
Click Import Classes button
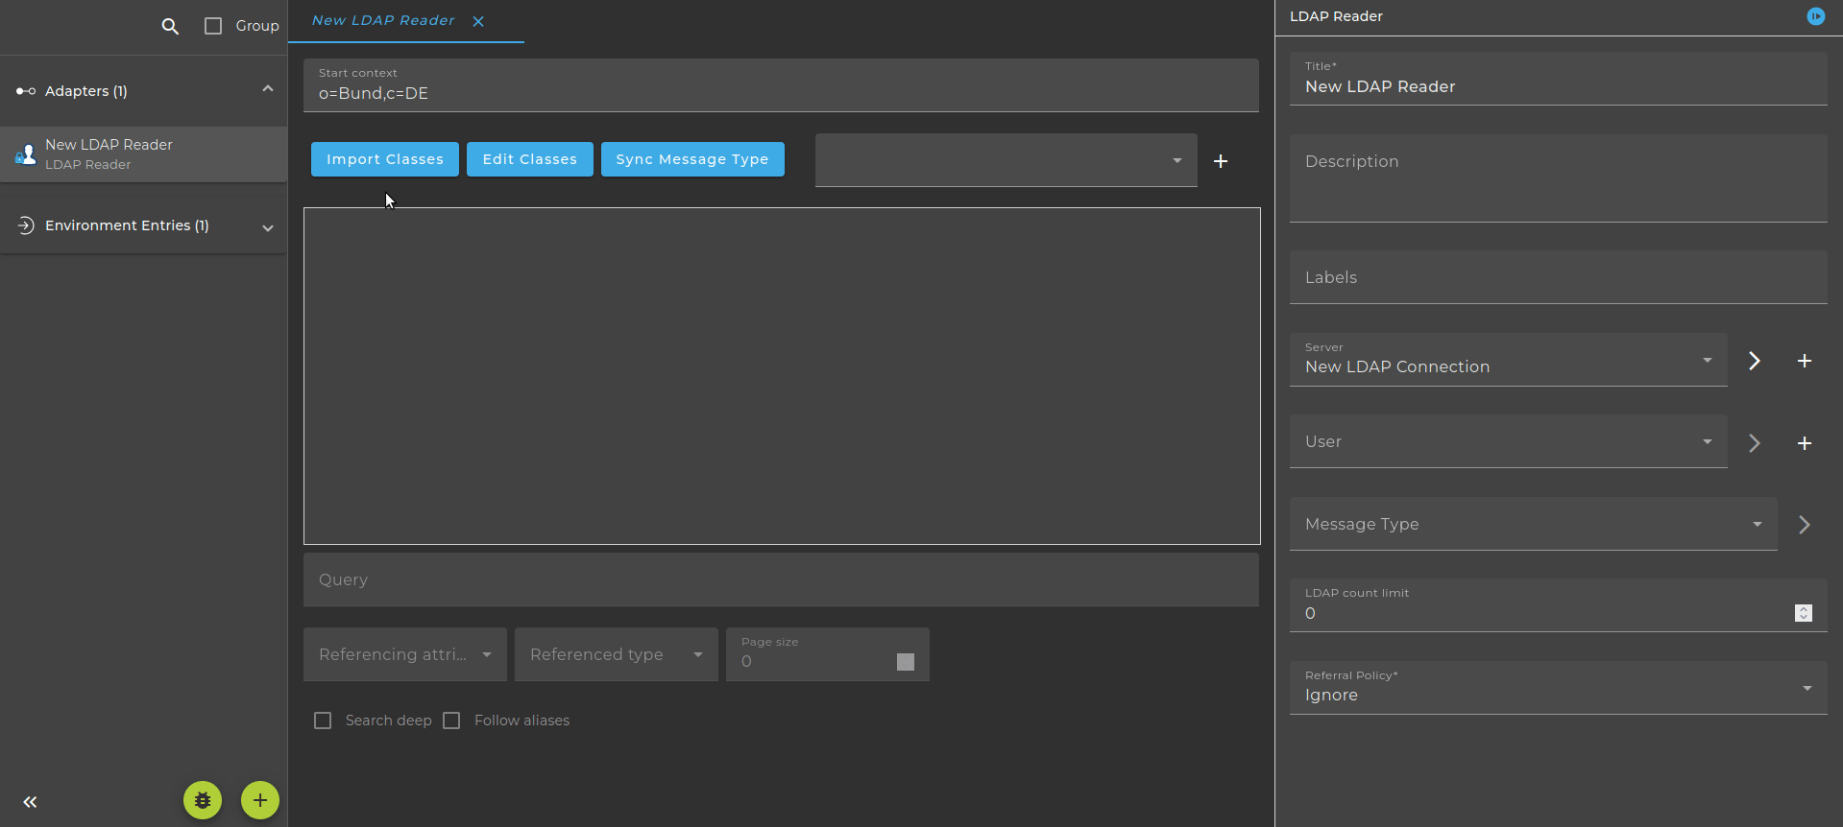click(x=385, y=159)
